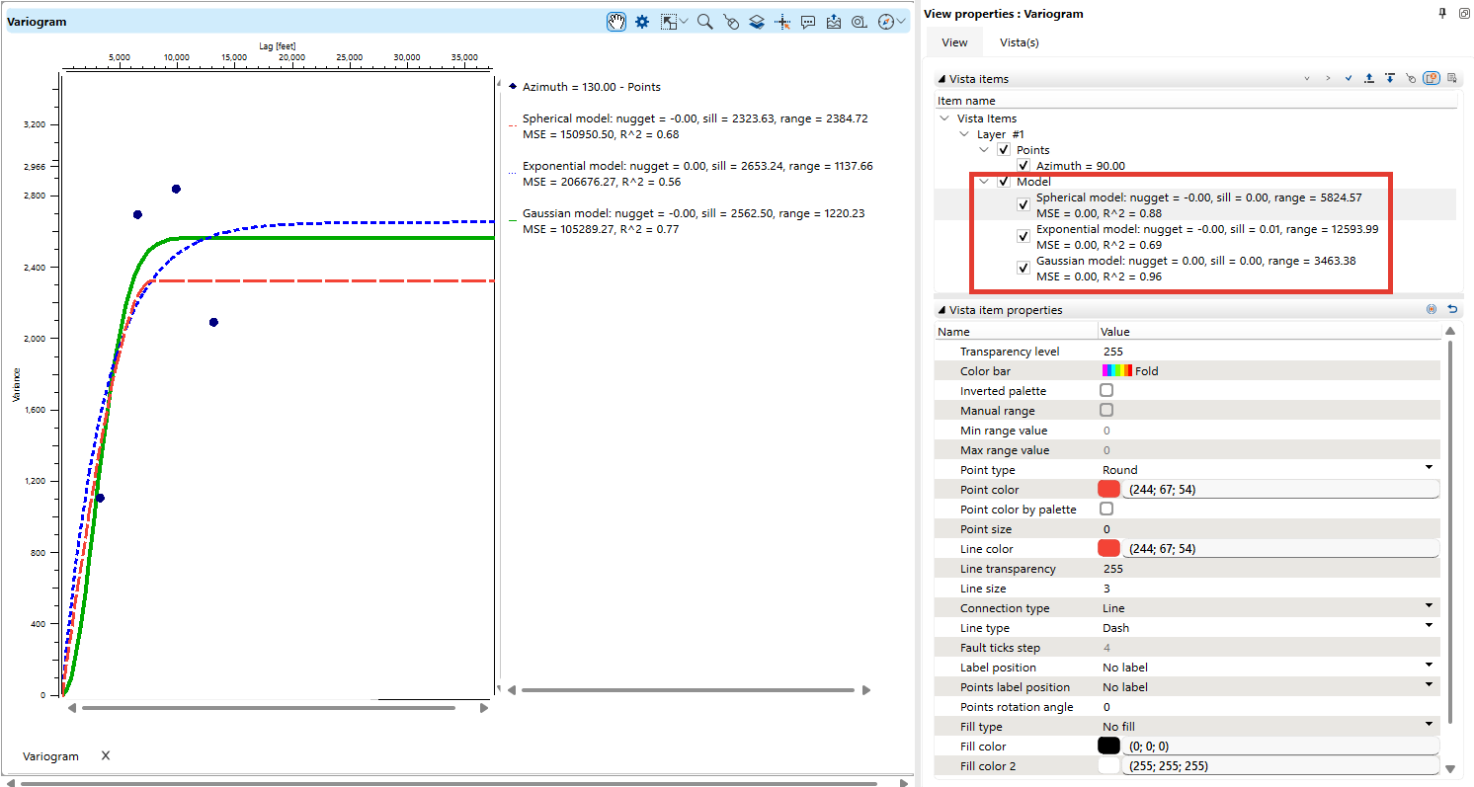Click the export image toolbar icon
The image size is (1474, 787).
click(834, 21)
